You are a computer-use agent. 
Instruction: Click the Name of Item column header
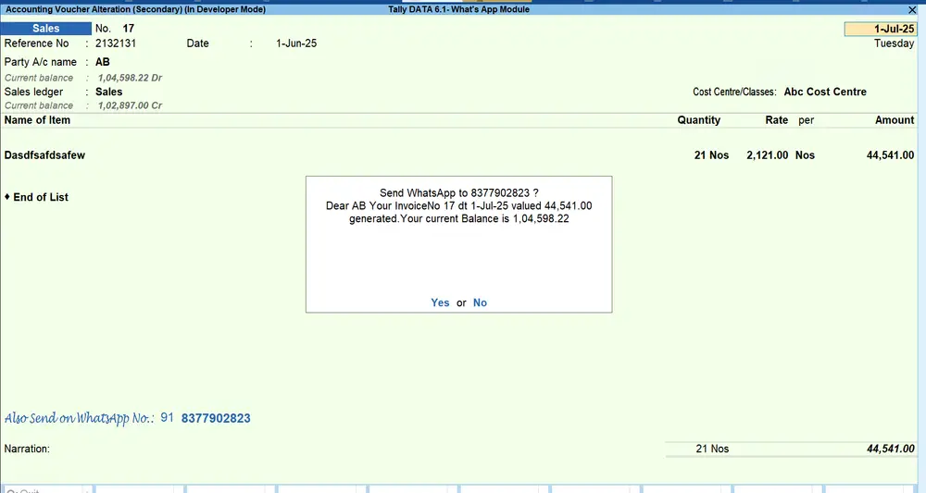coord(37,120)
